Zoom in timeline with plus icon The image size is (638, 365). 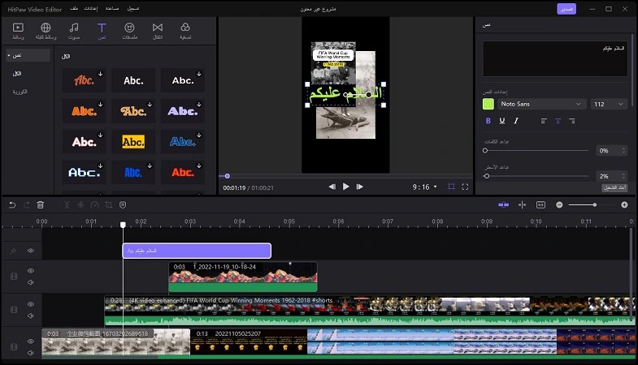tap(624, 205)
